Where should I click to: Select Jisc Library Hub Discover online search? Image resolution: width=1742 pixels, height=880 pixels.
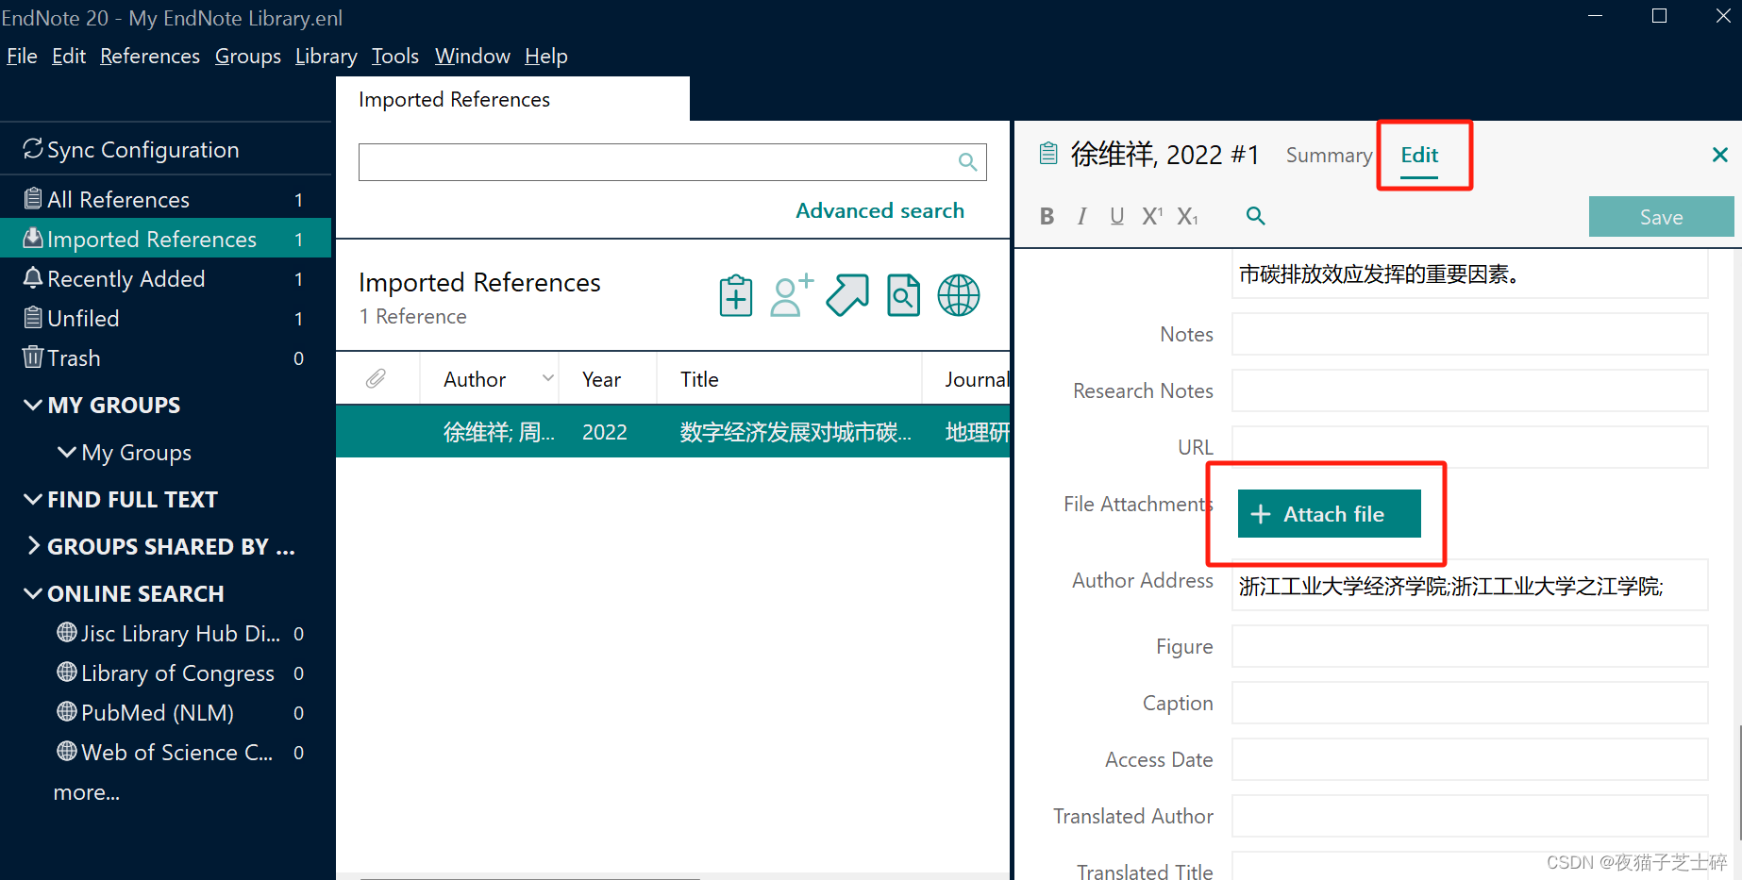pos(179,633)
